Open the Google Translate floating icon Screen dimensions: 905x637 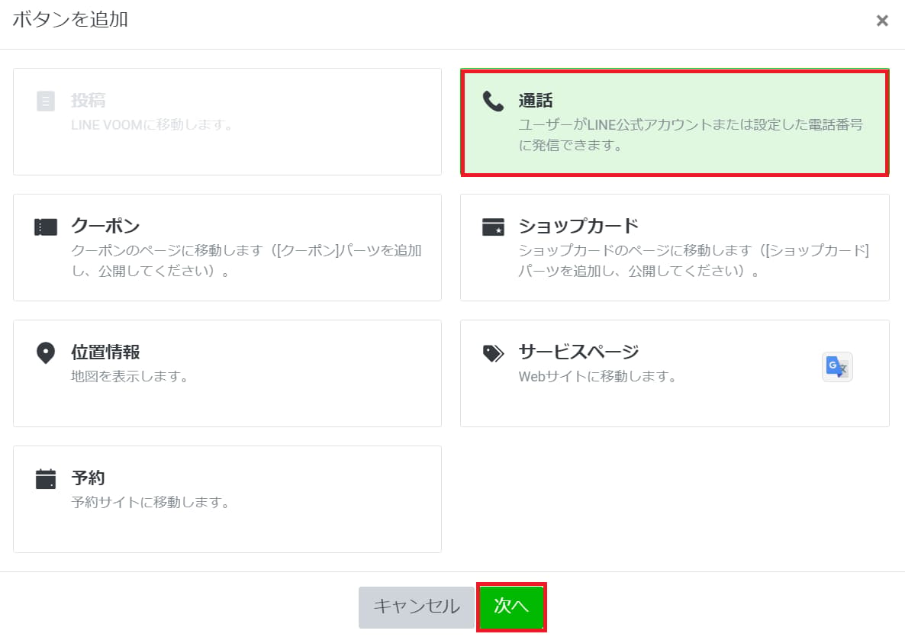point(837,367)
